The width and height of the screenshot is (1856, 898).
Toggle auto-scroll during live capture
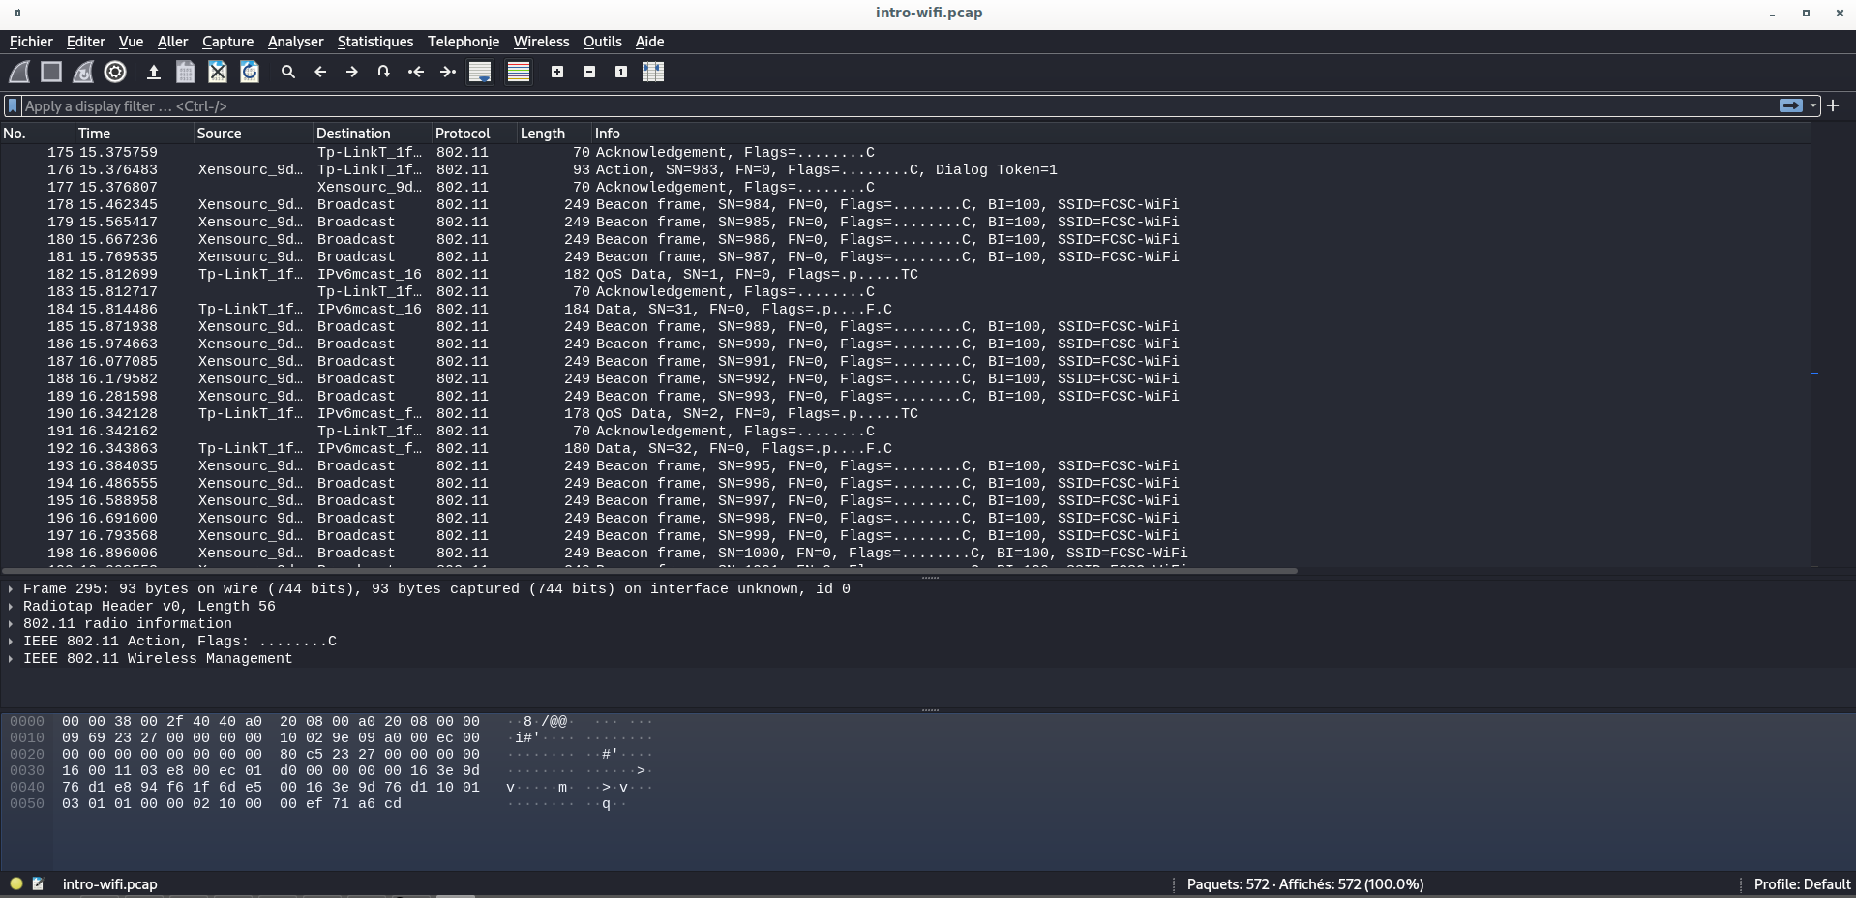click(480, 72)
